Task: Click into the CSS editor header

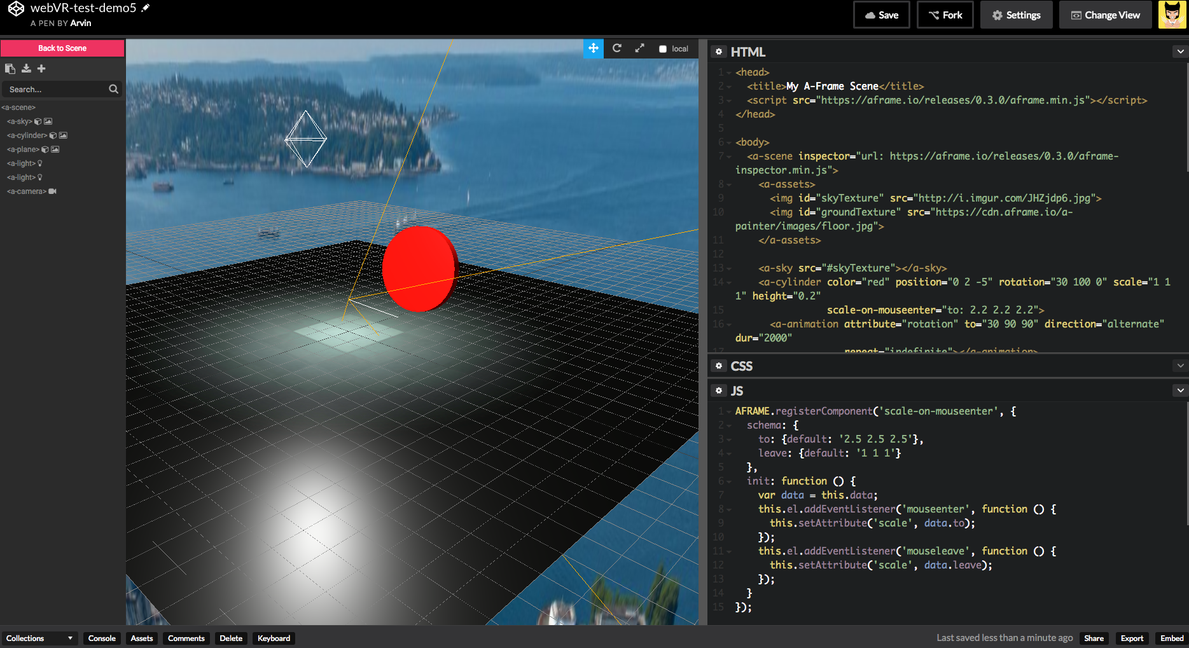Action: pos(948,366)
